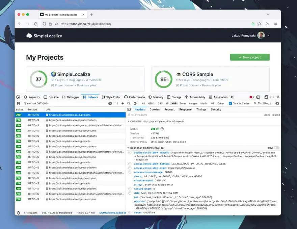297x229 pixels.
Task: Collapse the Response Headers section
Action: (x=129, y=148)
